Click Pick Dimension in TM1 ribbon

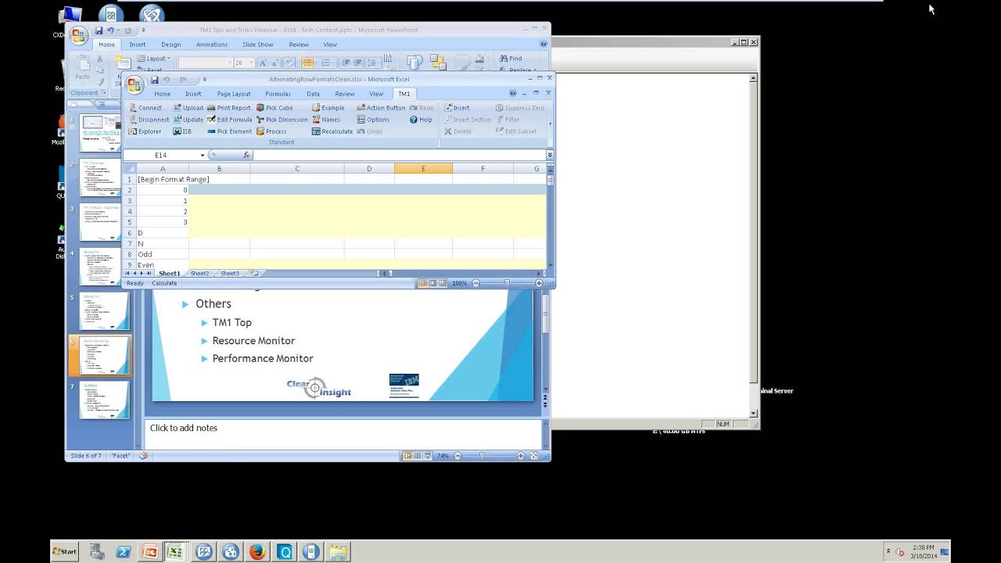coord(282,120)
